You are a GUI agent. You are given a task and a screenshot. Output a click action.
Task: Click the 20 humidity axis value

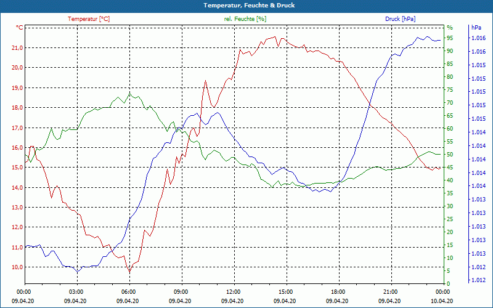450,232
